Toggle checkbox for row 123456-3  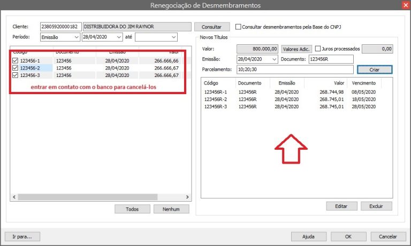click(15, 75)
